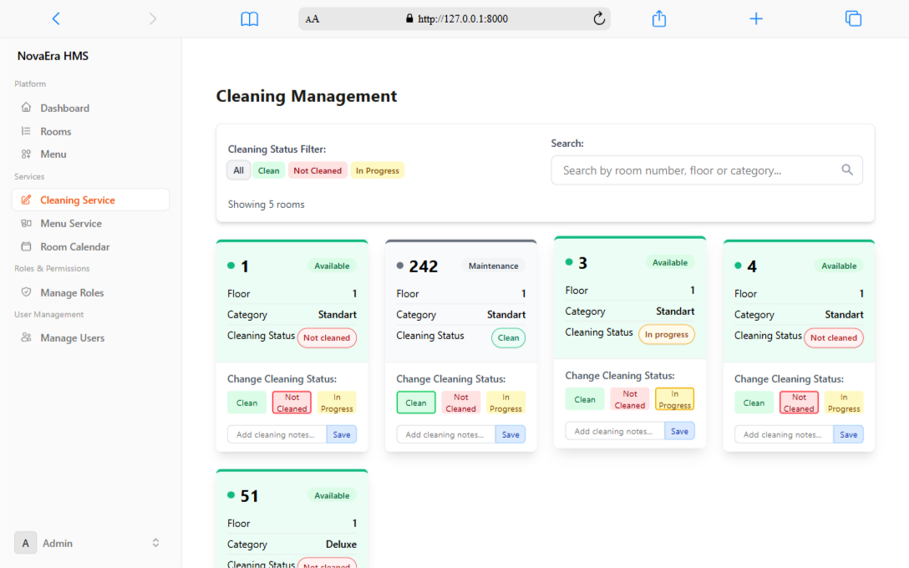Save cleaning notes for room 242

point(510,434)
